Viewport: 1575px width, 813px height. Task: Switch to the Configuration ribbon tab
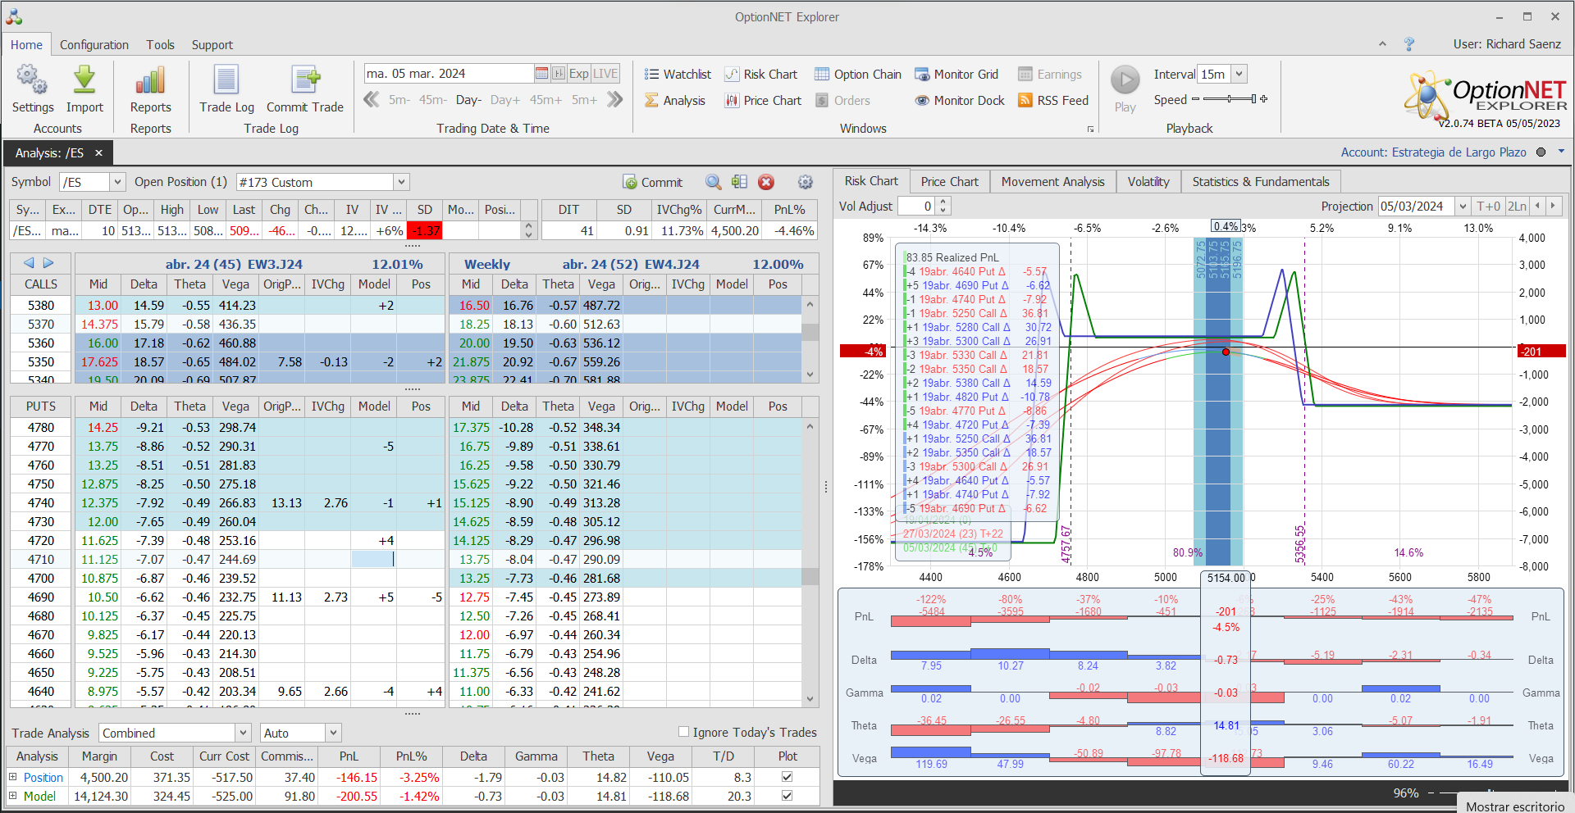pos(94,45)
